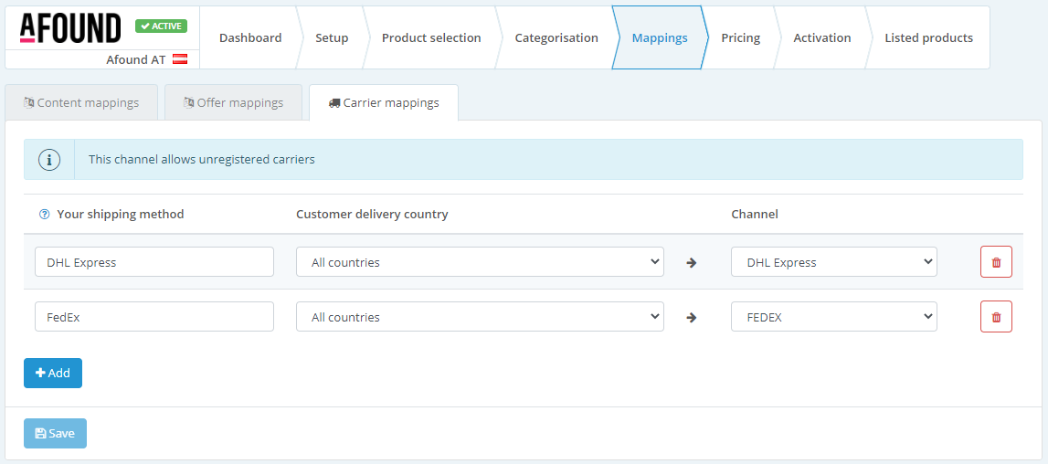Screen dimensions: 1048x464
Task: Open delivery country dropdown for FedEx
Action: click(x=480, y=316)
